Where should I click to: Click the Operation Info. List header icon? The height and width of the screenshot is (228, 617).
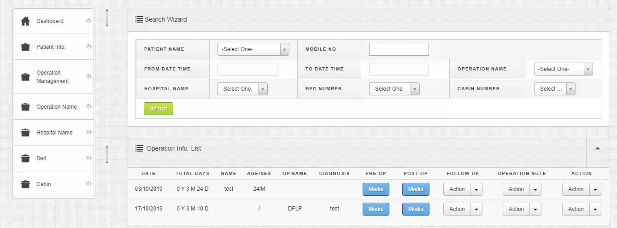(x=139, y=148)
